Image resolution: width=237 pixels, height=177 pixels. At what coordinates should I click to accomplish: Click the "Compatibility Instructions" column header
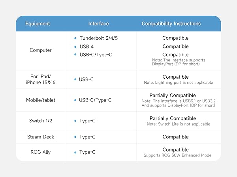(x=171, y=24)
